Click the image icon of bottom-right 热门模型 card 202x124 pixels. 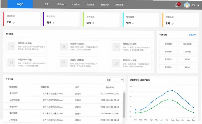[116, 63]
